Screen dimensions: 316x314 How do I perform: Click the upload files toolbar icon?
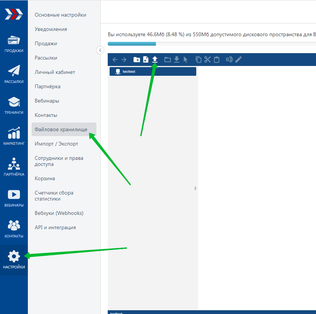(x=155, y=60)
